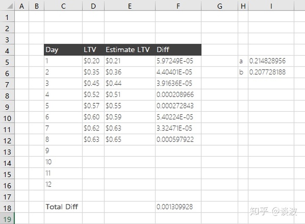Select Diff cell 3.91636E-05
Viewport: 305px width, 224px height.
point(178,83)
